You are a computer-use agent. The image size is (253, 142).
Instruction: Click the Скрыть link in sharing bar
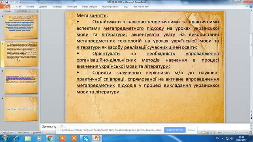(191, 130)
